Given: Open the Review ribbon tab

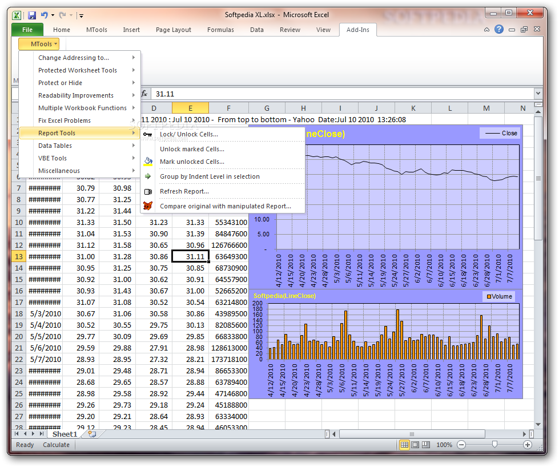Looking at the screenshot, I should [290, 30].
